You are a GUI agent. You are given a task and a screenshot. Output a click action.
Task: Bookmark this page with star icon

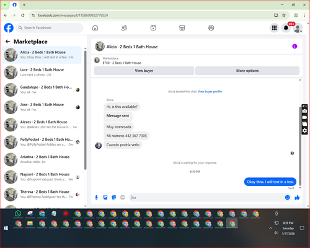(284, 15)
